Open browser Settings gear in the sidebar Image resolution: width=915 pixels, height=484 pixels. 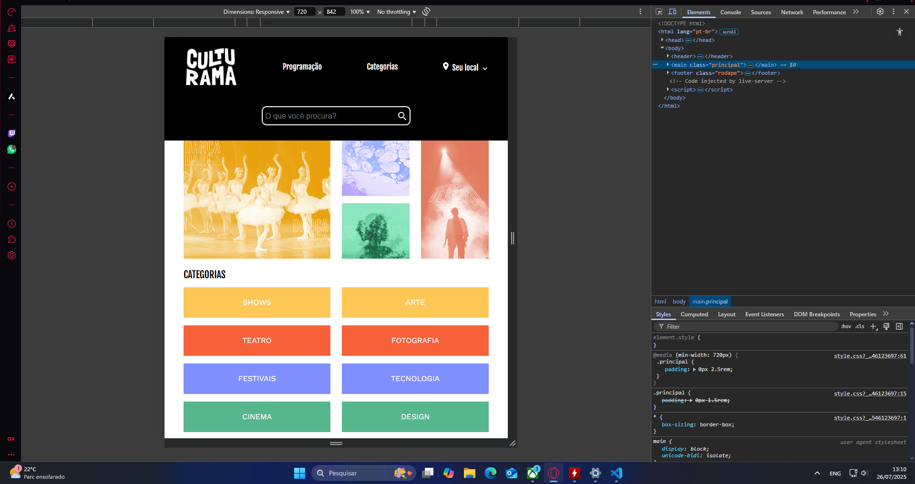(x=11, y=255)
